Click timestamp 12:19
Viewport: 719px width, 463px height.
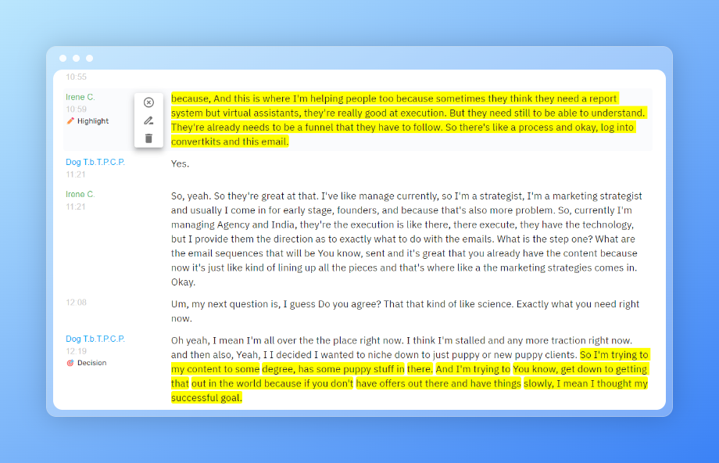click(x=76, y=351)
